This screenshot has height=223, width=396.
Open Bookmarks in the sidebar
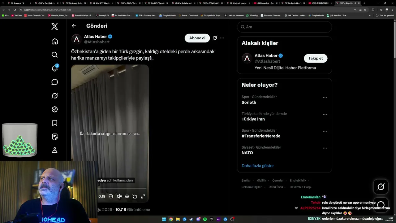click(x=55, y=123)
